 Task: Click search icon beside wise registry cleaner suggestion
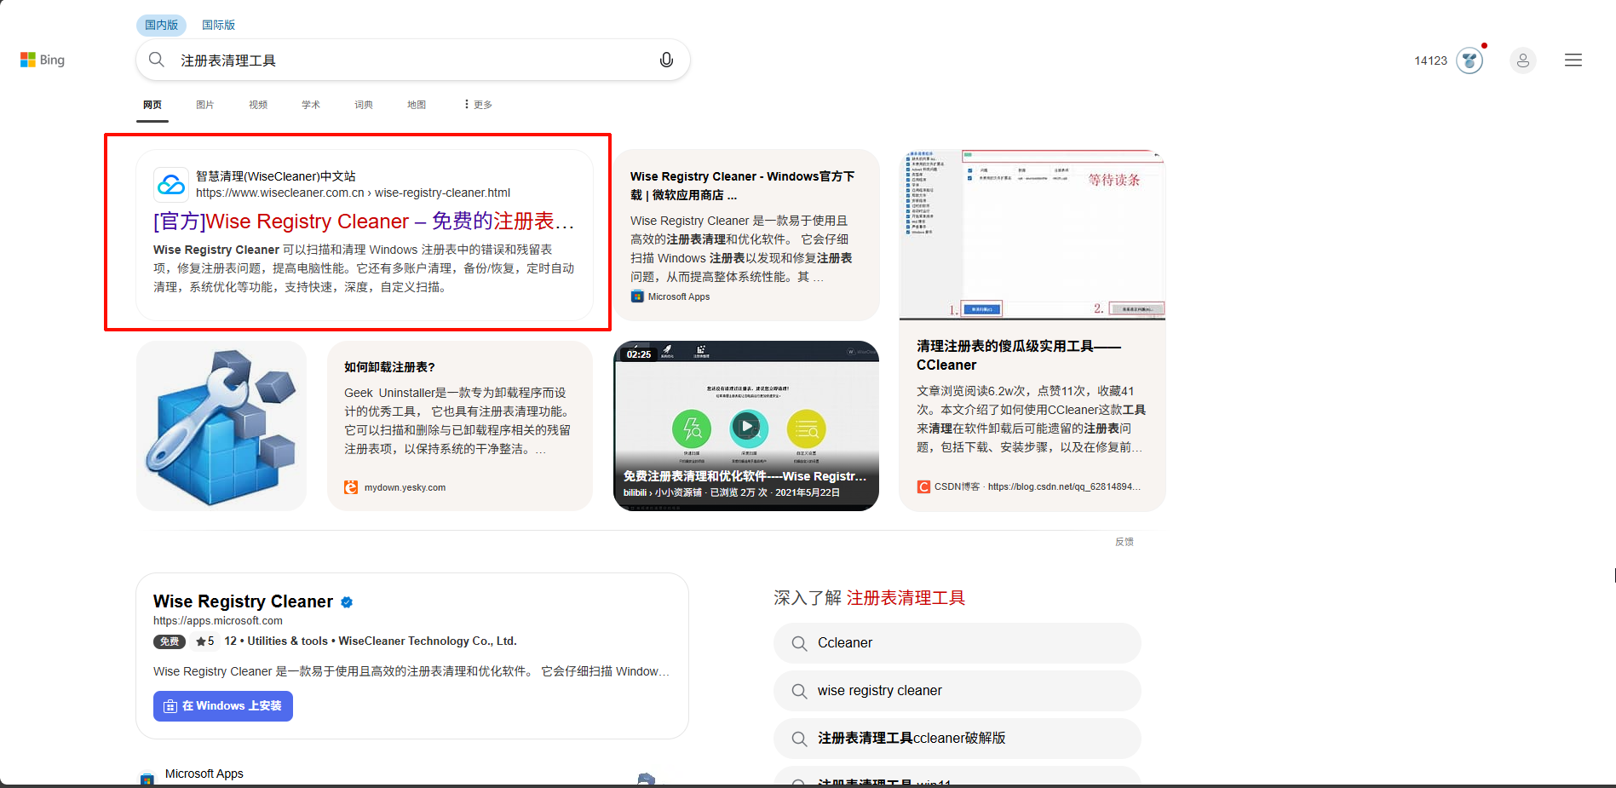(x=799, y=691)
